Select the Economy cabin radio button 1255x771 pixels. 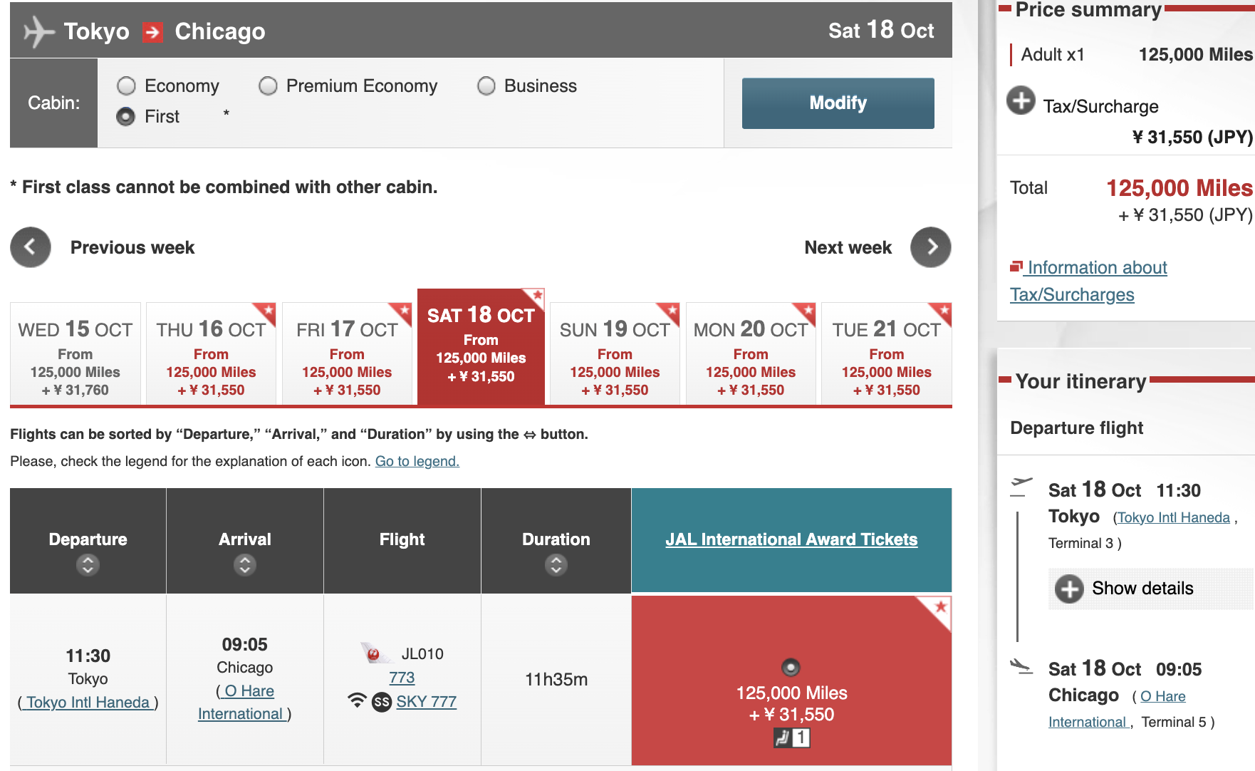(x=126, y=86)
